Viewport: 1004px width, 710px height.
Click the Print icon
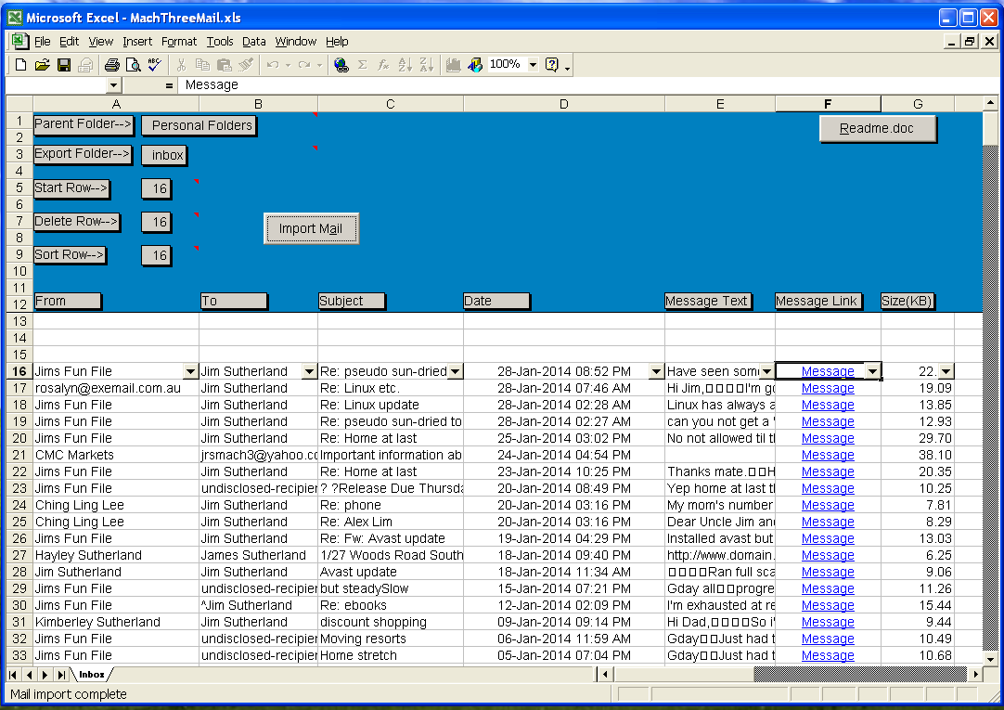point(112,65)
